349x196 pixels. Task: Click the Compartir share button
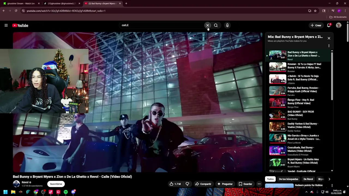(x=203, y=184)
